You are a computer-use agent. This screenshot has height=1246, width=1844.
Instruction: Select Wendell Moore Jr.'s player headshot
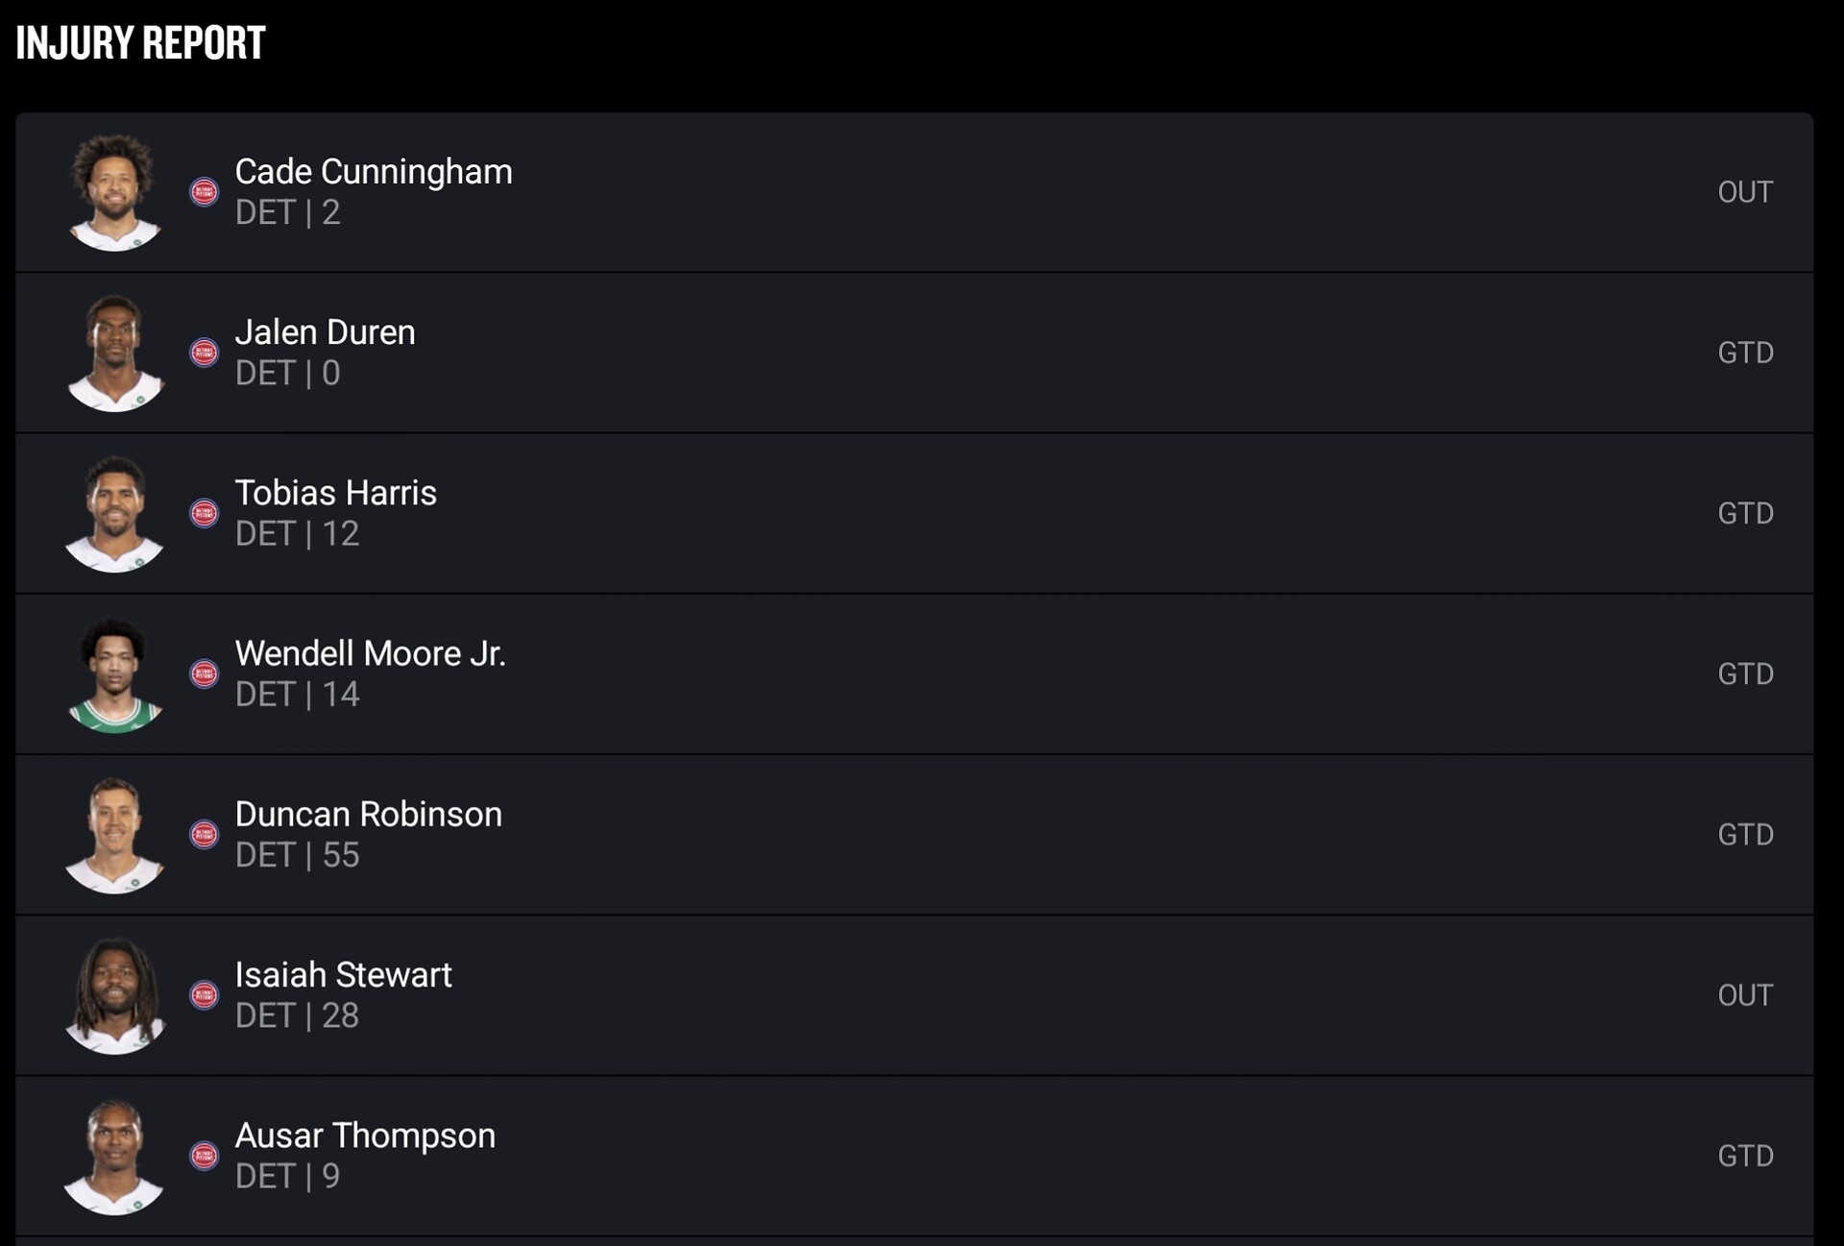click(114, 673)
